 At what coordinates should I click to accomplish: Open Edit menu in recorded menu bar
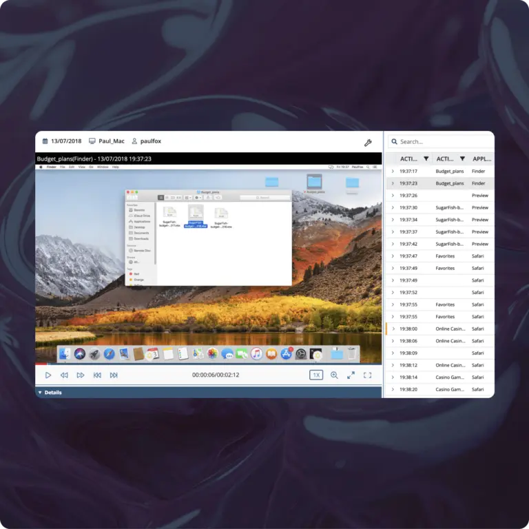(72, 167)
